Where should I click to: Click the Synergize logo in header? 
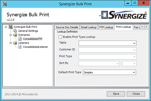[x=123, y=15]
